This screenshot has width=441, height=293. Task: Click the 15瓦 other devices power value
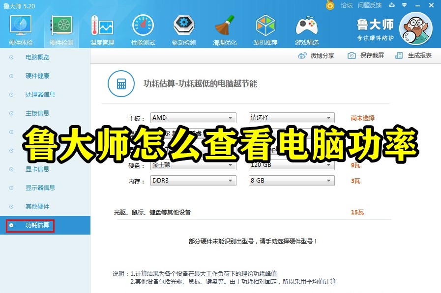click(357, 212)
